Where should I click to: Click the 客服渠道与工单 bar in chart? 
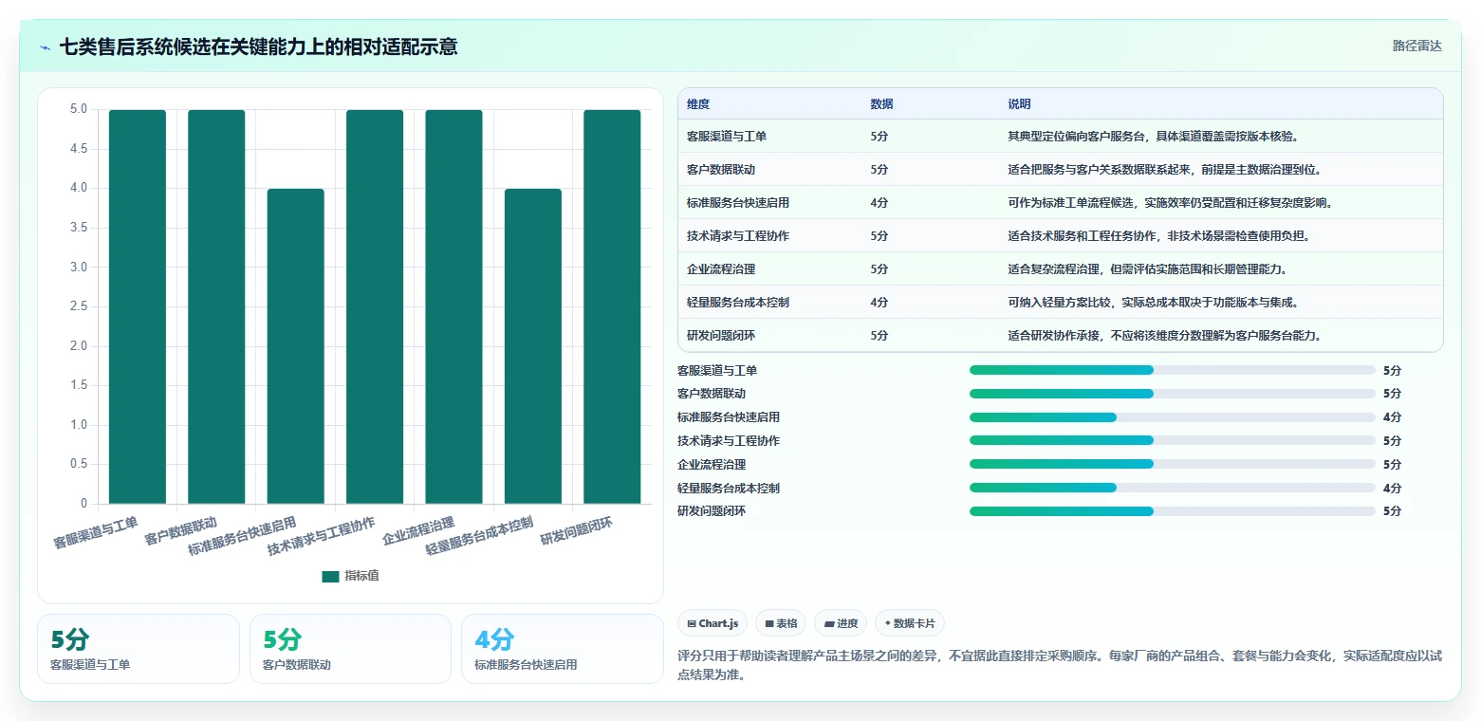click(138, 306)
